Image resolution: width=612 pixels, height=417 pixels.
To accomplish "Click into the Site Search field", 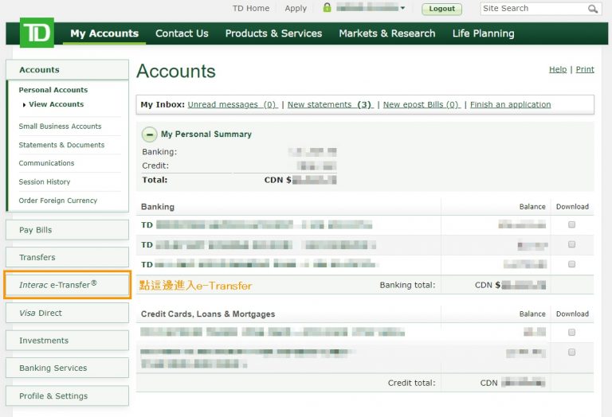I will pos(533,9).
